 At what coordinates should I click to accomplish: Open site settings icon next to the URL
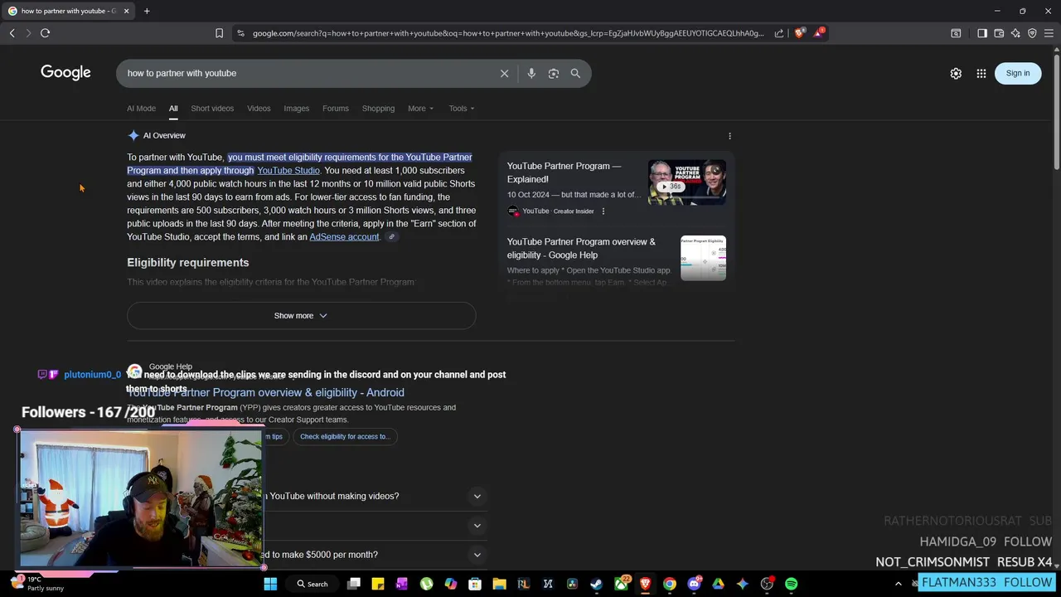(240, 33)
